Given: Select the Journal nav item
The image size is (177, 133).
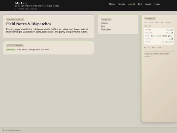Looking at the screenshot, I should click(131, 4).
